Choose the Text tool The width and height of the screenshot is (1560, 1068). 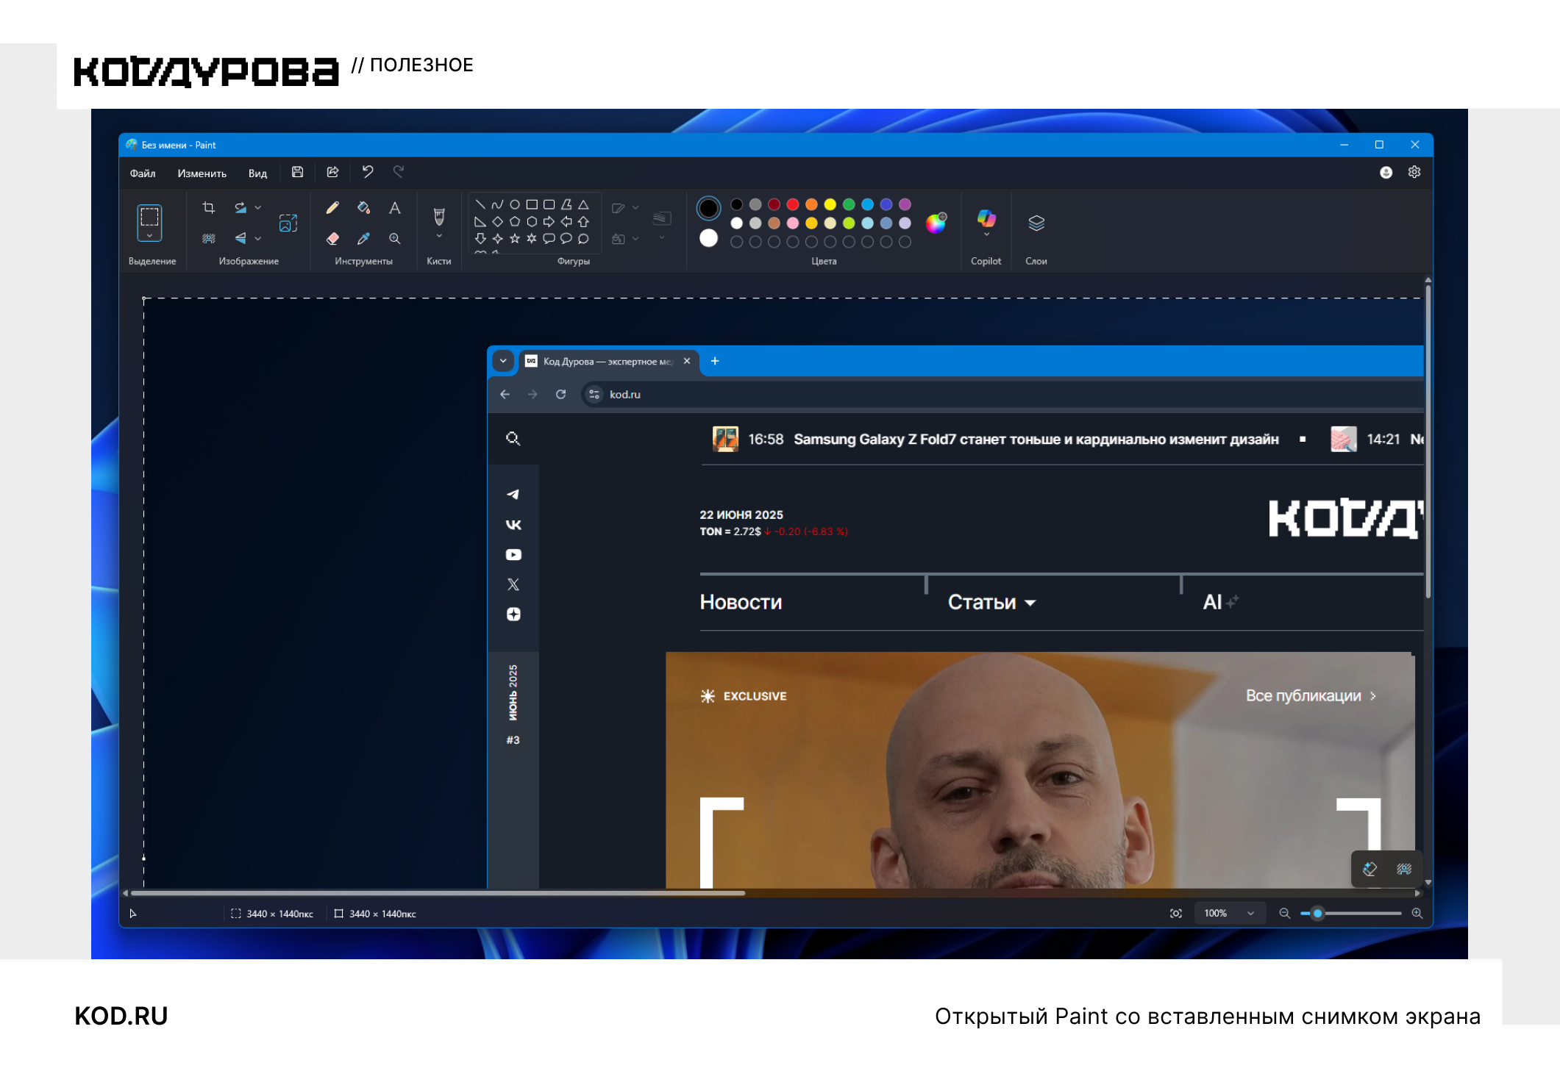coord(395,208)
